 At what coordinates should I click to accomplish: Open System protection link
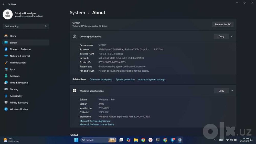coord(125,80)
